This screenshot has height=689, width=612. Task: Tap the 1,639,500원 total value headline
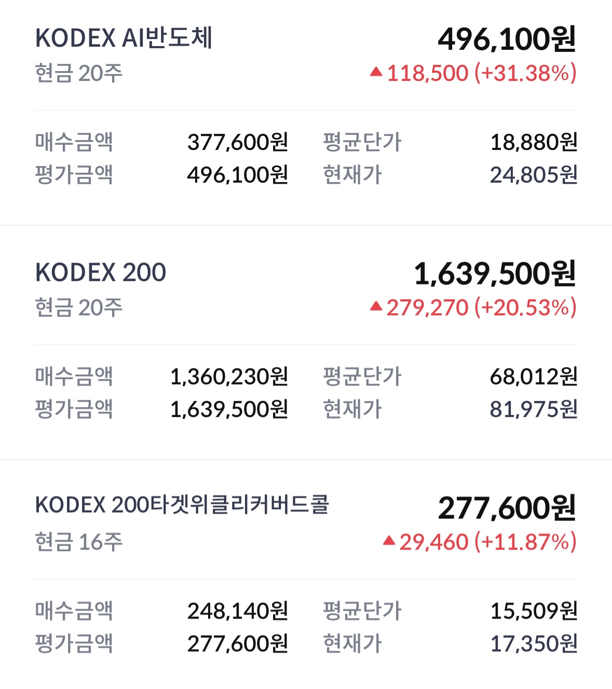click(495, 274)
